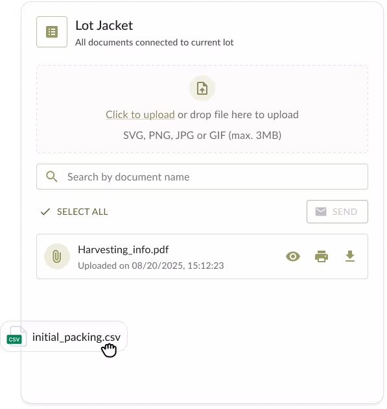Print Harvesting_info.pdf using printer icon
The height and width of the screenshot is (409, 387).
point(322,256)
